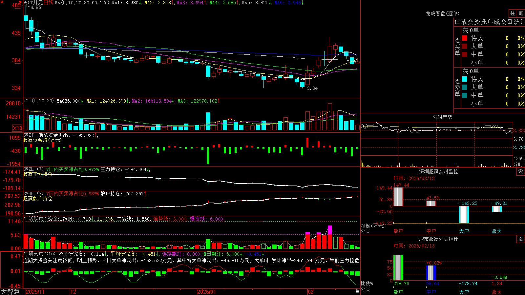Click the 58.64 中户 value
The image size is (525, 295).
point(433,284)
